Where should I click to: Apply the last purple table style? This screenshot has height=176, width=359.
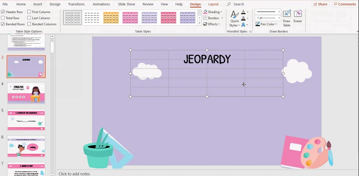(188, 18)
